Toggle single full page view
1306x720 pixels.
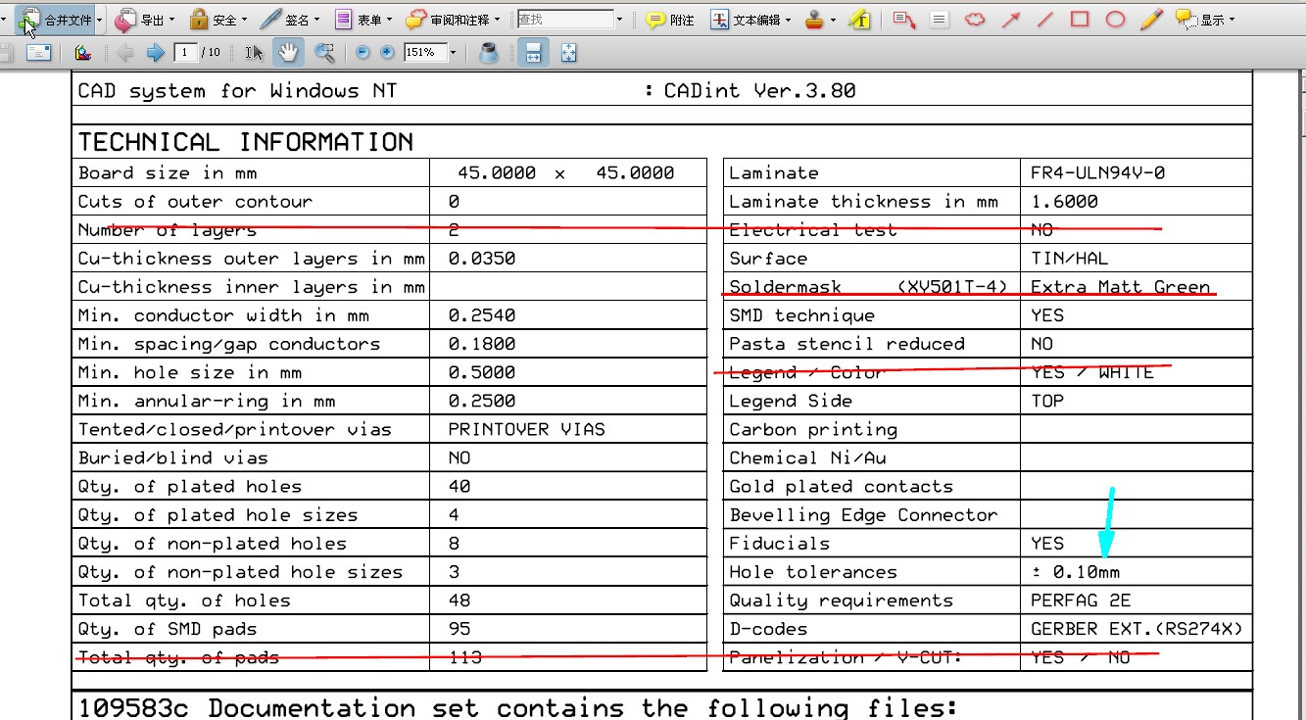click(568, 53)
